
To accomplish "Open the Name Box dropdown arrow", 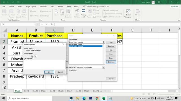I will click(x=34, y=24).
